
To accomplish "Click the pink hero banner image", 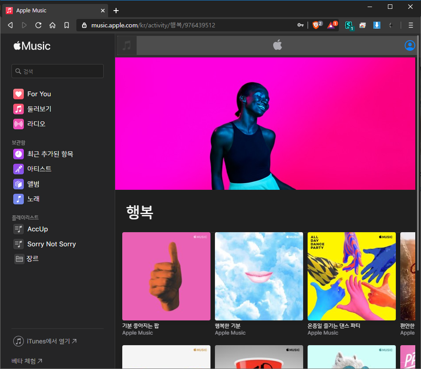I will click(265, 124).
